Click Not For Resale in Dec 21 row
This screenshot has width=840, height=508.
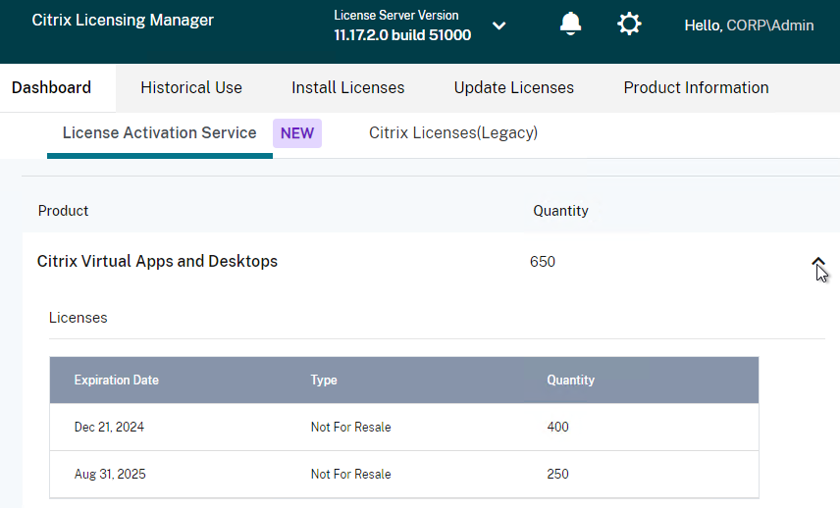(x=351, y=428)
